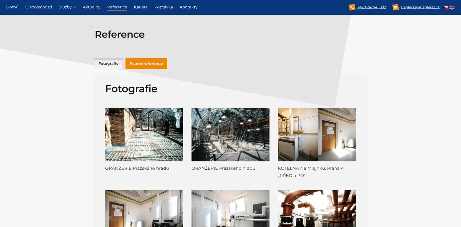
Task: Open the Aktuality menu item
Action: click(x=91, y=7)
